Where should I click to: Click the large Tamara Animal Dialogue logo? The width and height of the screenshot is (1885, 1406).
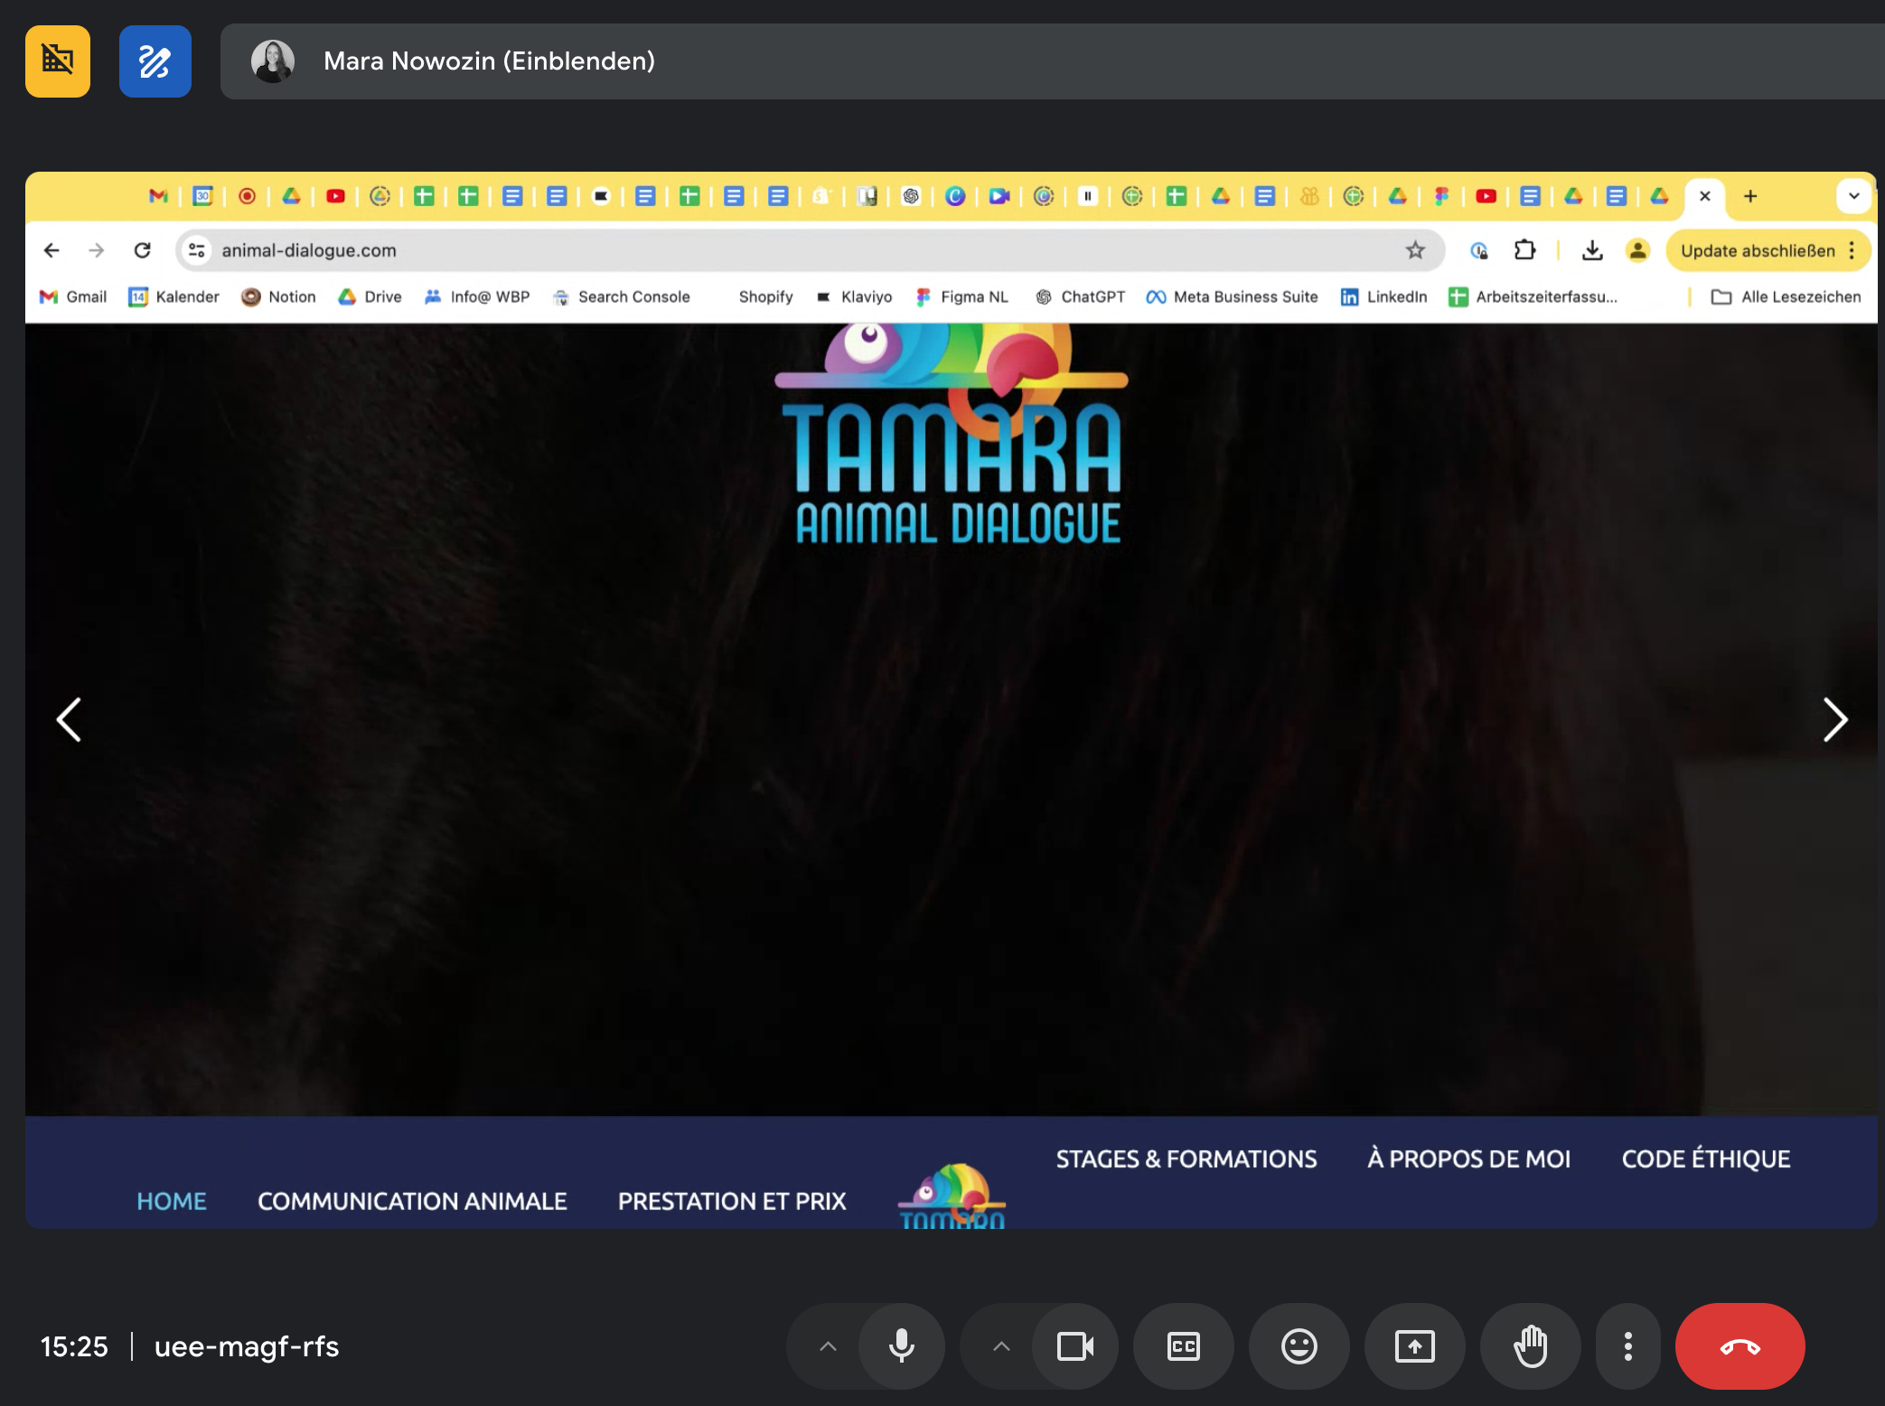point(952,436)
